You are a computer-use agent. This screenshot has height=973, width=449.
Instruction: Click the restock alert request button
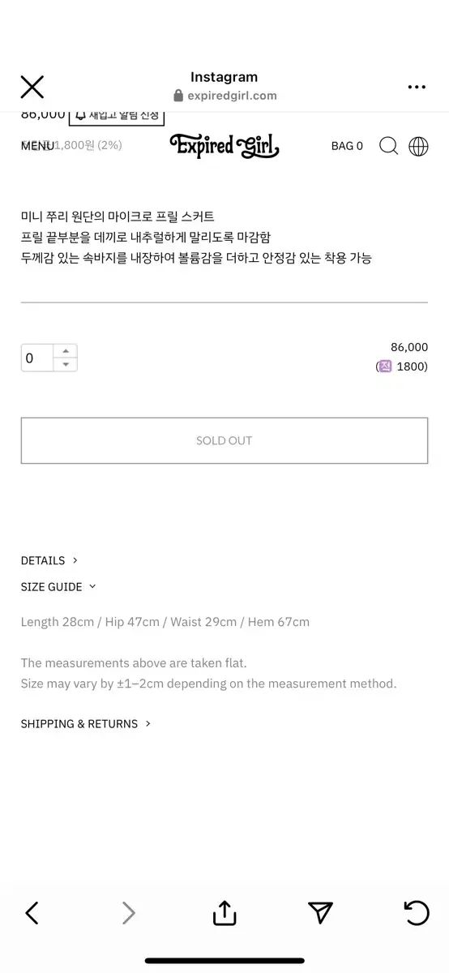117,116
